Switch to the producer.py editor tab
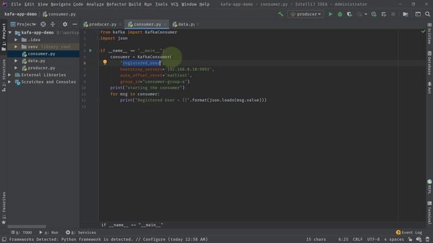 (x=102, y=24)
